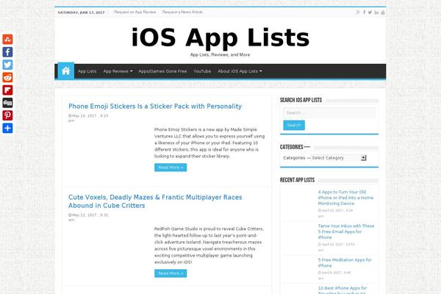This screenshot has width=441, height=294.
Task: Share page on Flipboard sidebar icon
Action: coord(7,90)
